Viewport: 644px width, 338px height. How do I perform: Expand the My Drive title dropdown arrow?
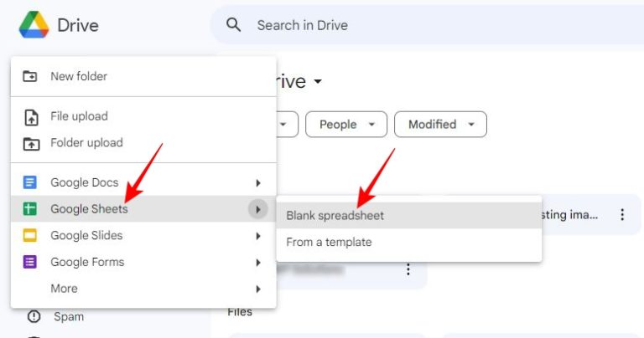click(318, 81)
